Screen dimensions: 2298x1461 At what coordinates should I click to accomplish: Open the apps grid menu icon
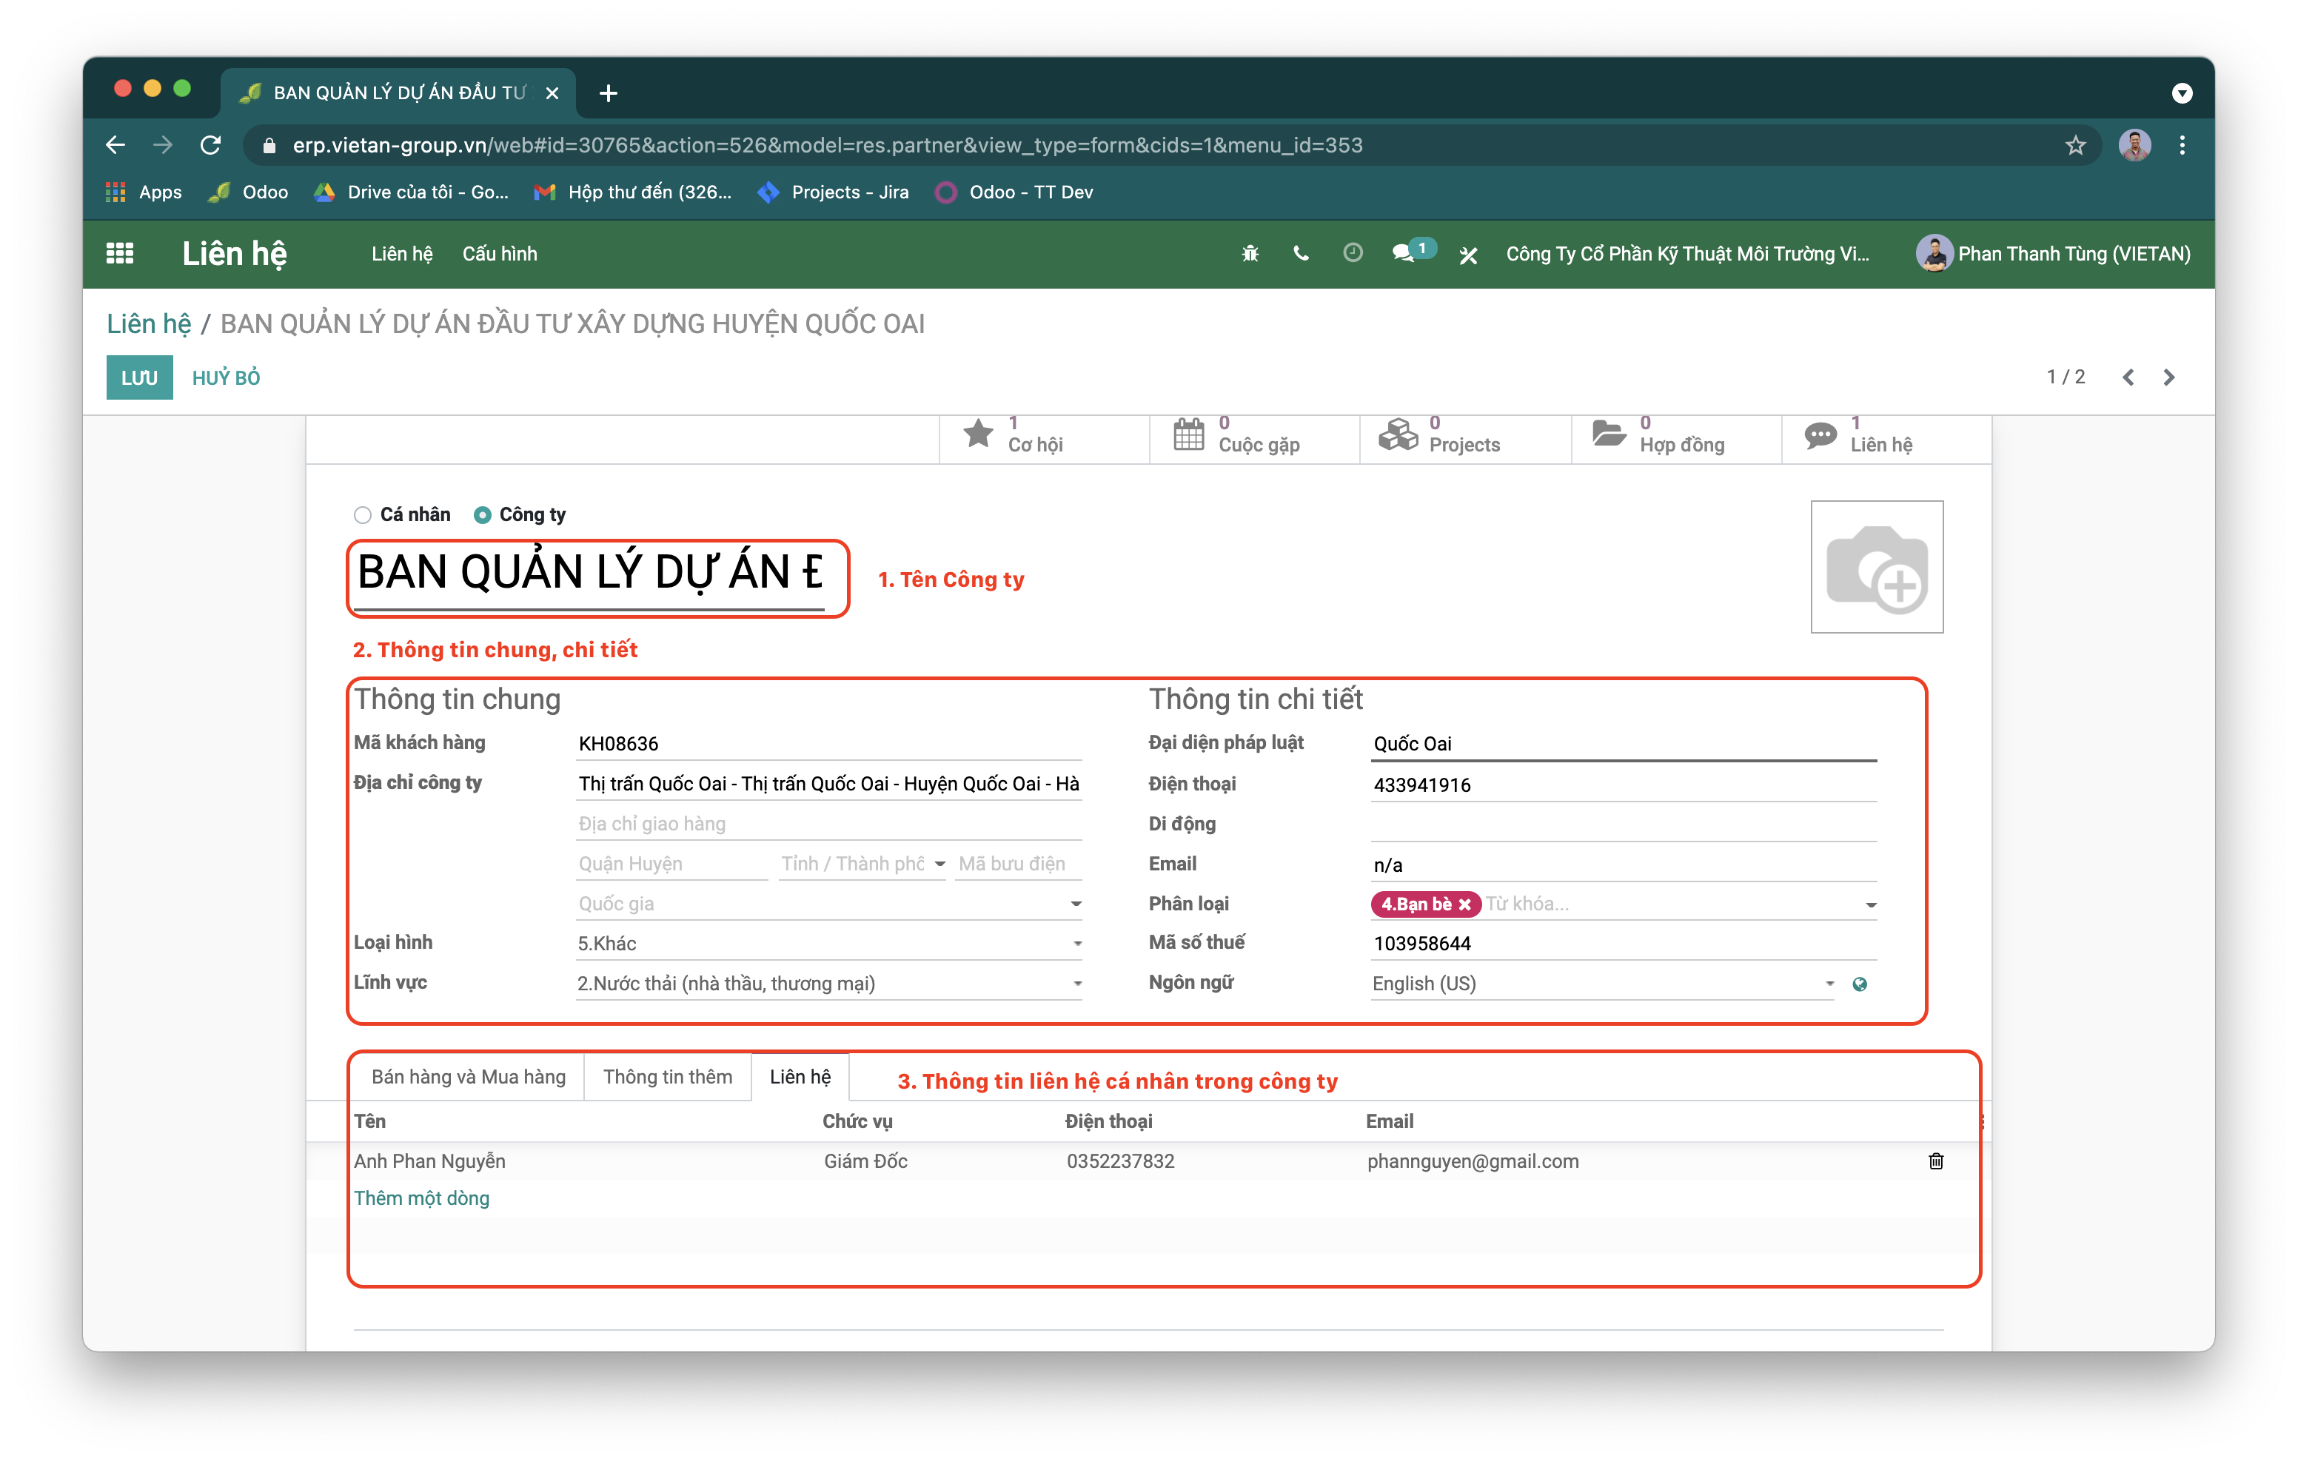119,253
